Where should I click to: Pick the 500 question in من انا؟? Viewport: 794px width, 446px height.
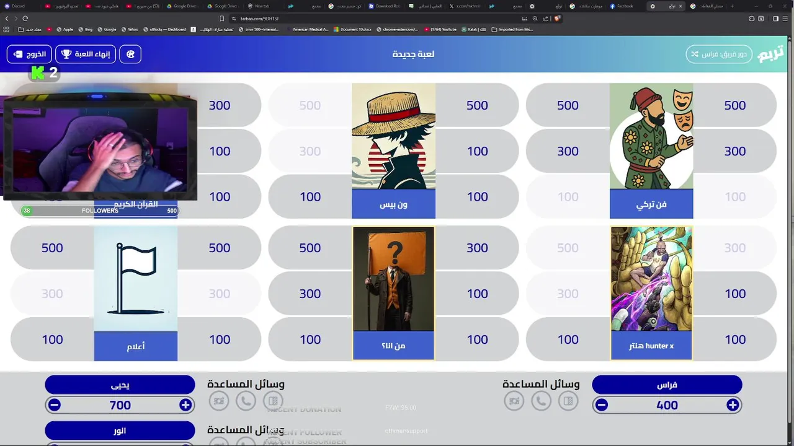tap(310, 248)
